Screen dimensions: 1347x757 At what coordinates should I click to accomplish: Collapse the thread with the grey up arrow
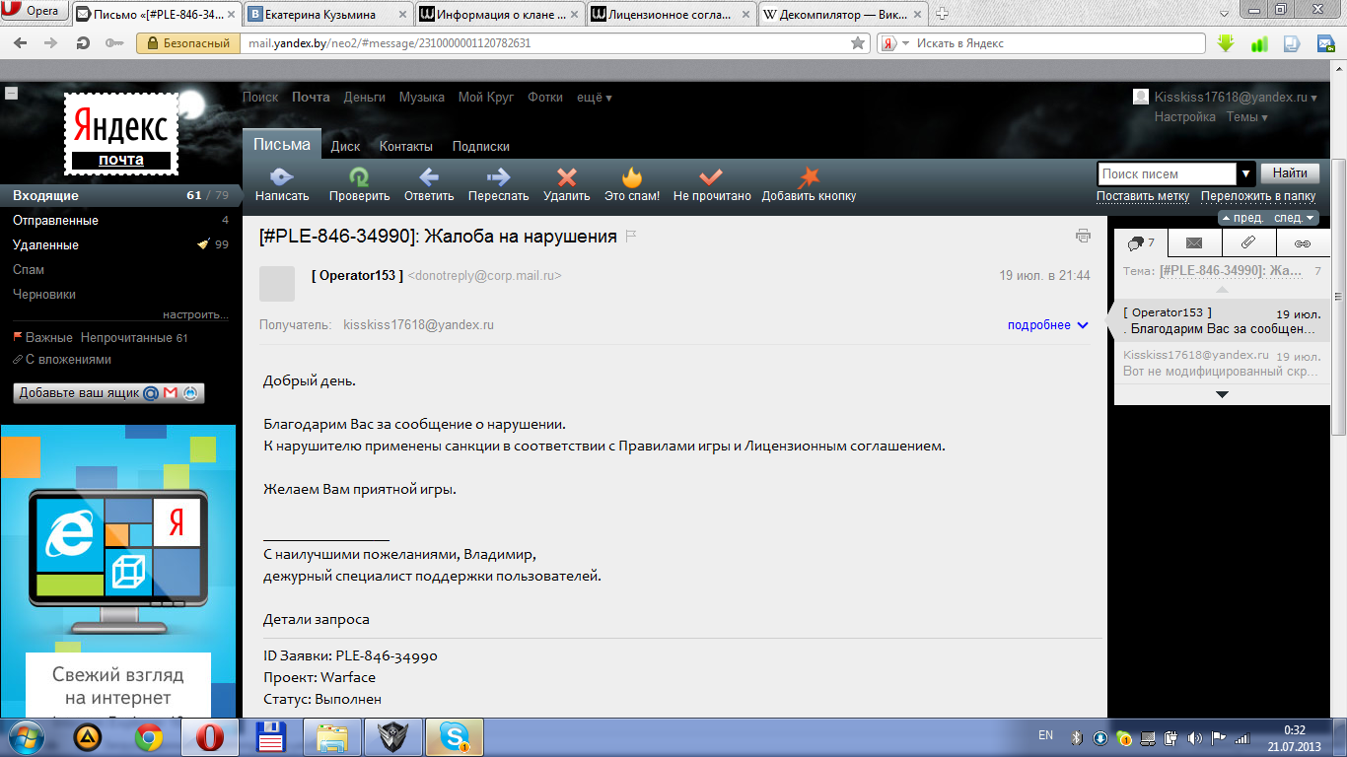coord(1222,291)
